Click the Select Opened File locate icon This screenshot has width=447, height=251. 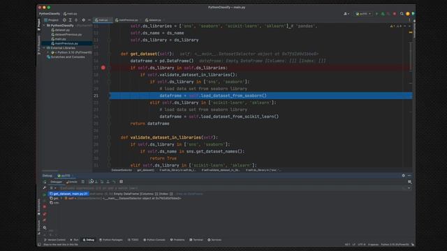pyautogui.click(x=64, y=20)
